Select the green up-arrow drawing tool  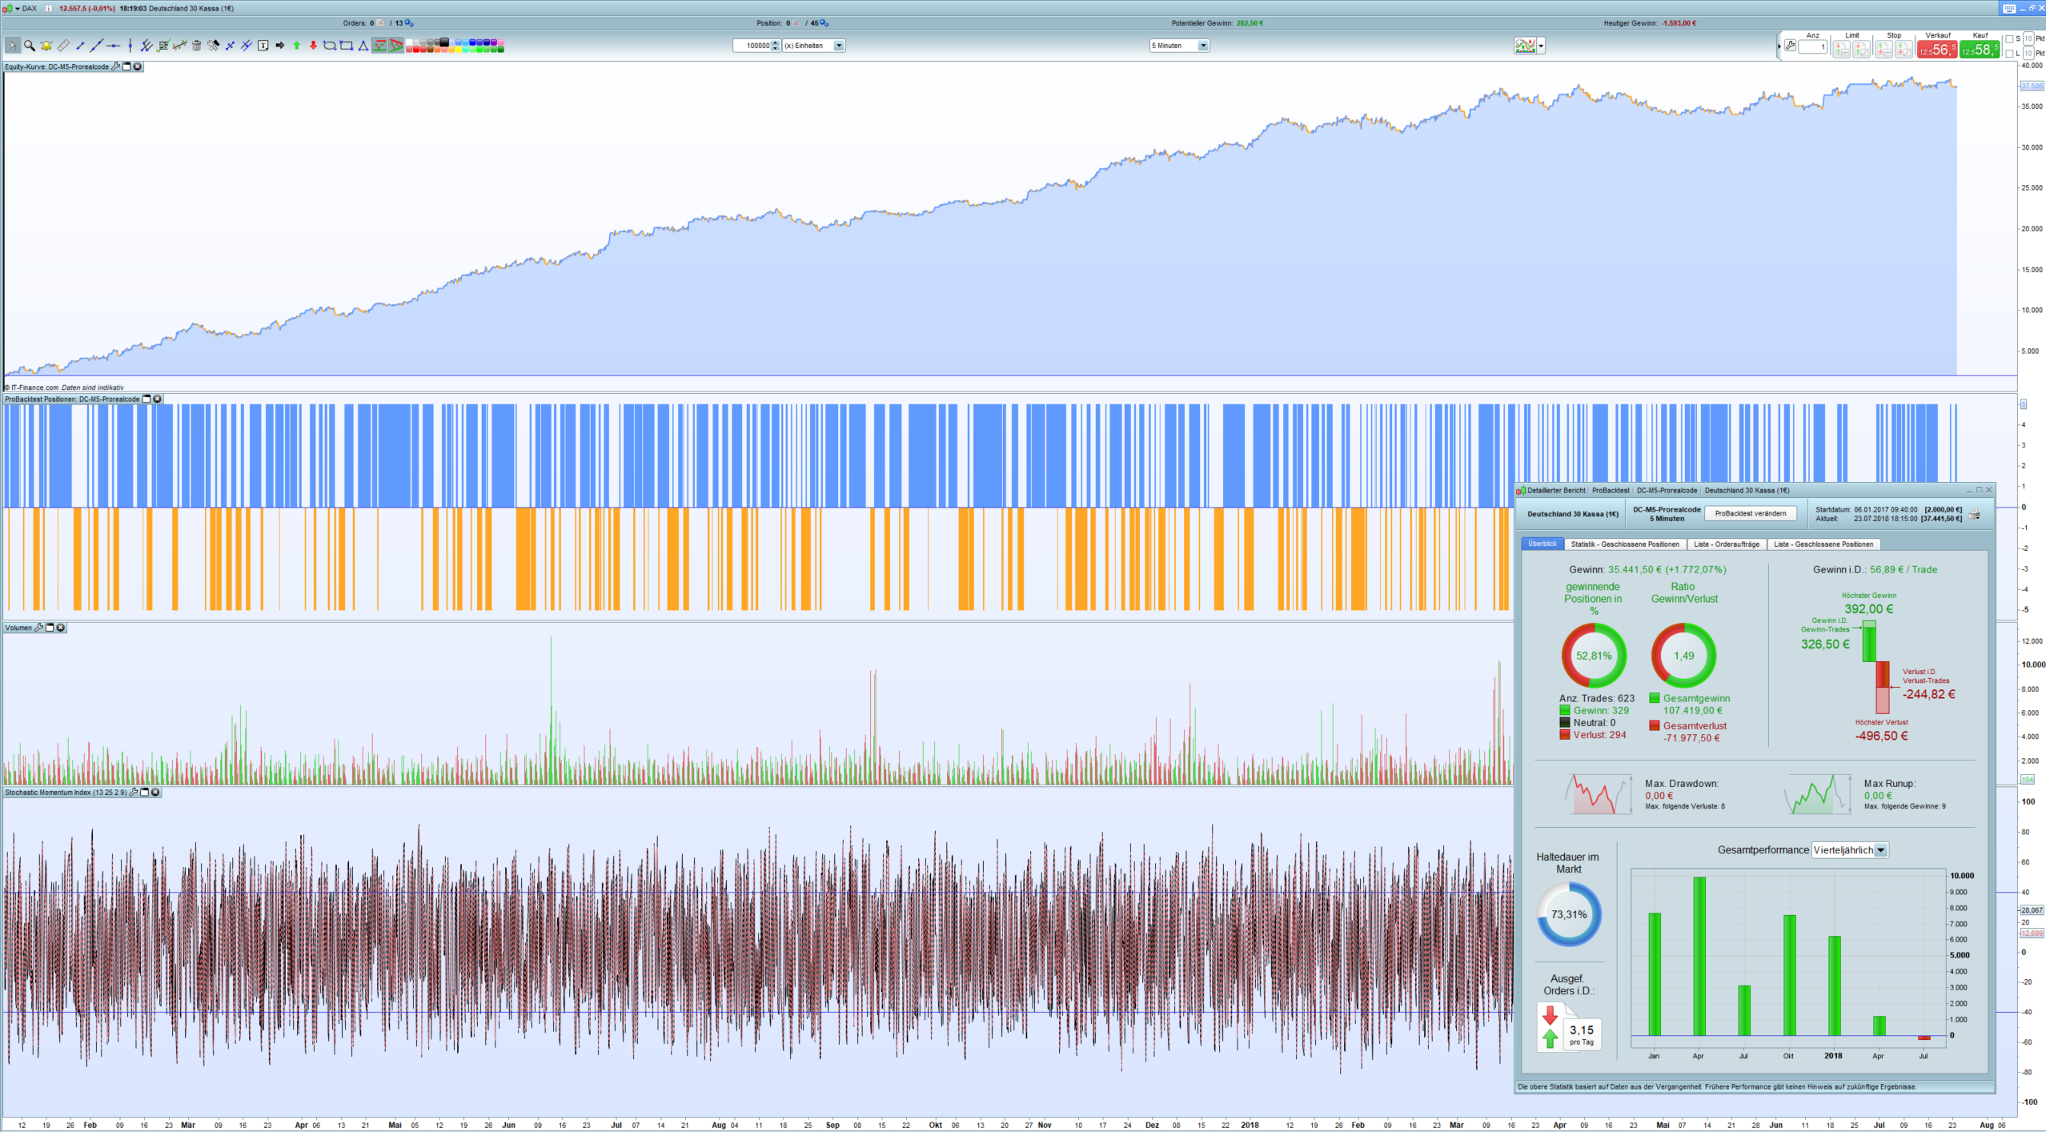(296, 46)
